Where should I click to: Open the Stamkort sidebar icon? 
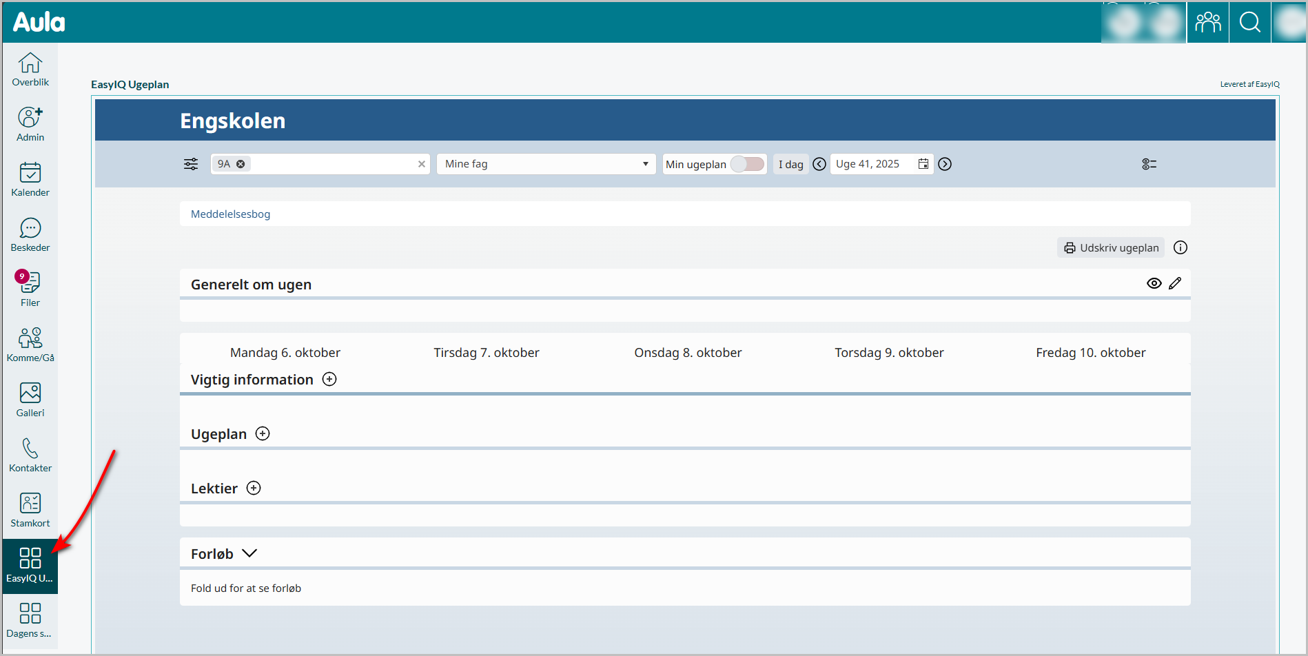(x=30, y=510)
